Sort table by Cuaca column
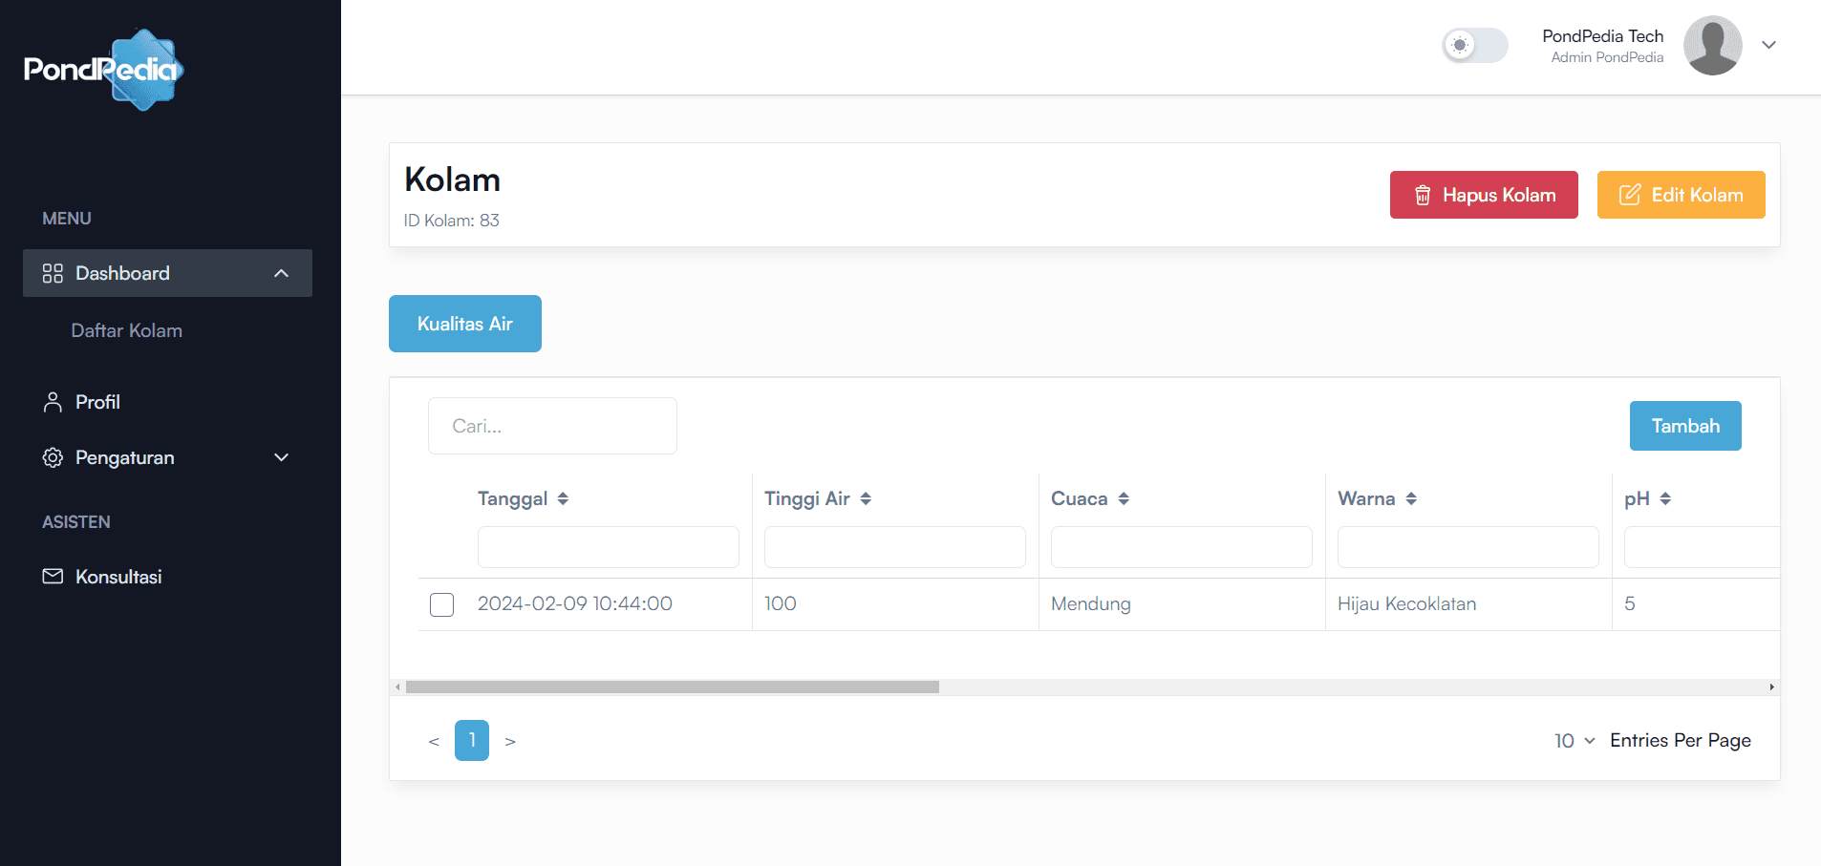The height and width of the screenshot is (866, 1821). click(1124, 498)
